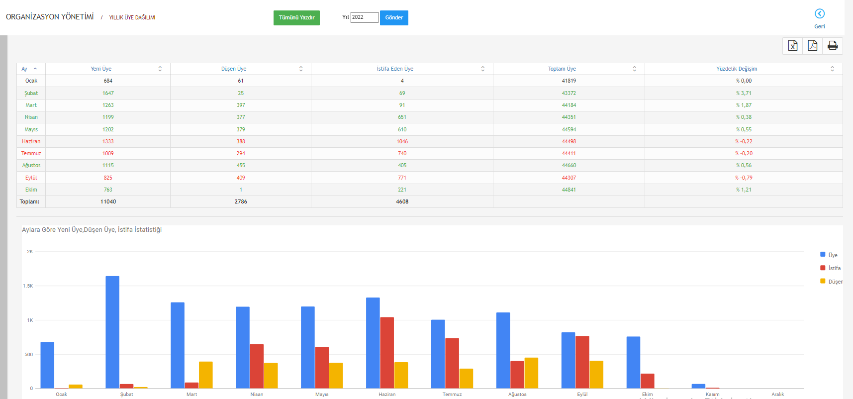
Task: Click the PDF export icon
Action: coord(812,46)
